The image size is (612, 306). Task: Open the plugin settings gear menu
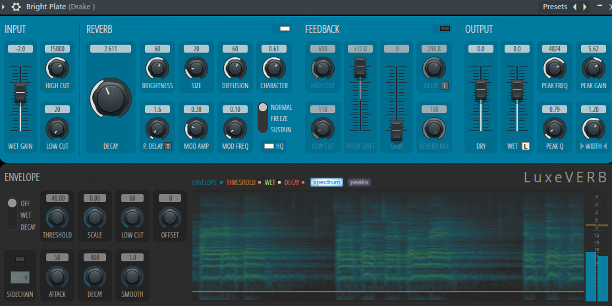tap(16, 7)
